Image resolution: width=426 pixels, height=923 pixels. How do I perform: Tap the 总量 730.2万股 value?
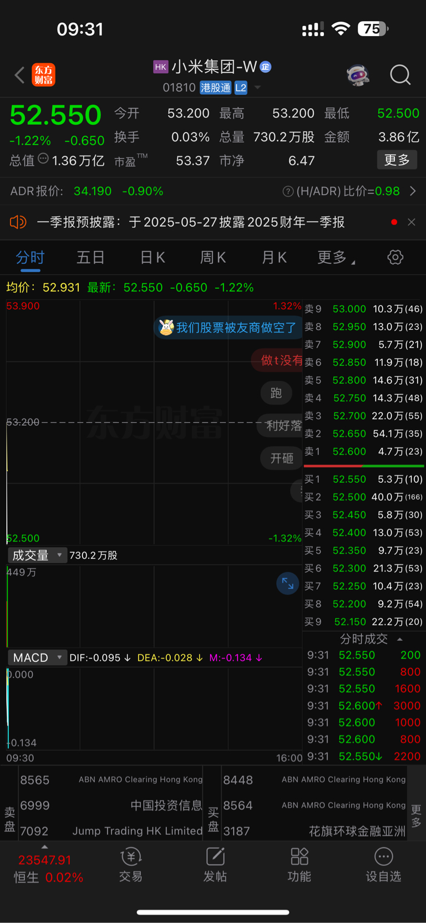pyautogui.click(x=283, y=137)
